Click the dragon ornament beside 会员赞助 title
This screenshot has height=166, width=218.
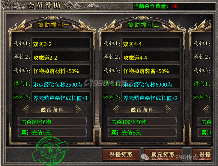tap(14, 5)
